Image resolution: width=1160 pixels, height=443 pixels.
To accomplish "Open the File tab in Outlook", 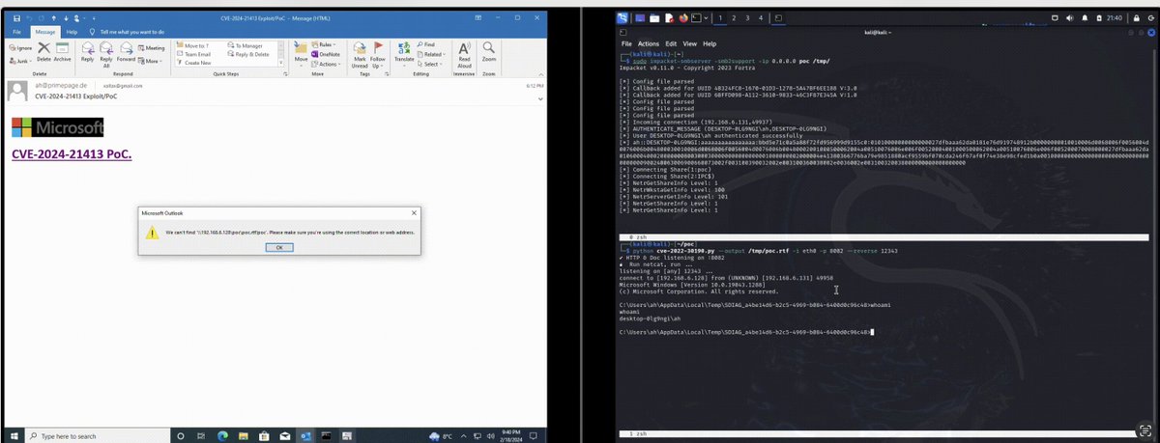I will tap(17, 32).
